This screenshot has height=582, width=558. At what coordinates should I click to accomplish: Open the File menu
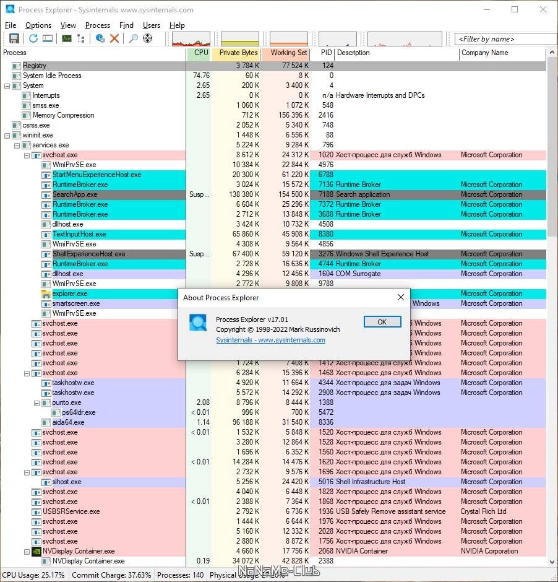11,25
